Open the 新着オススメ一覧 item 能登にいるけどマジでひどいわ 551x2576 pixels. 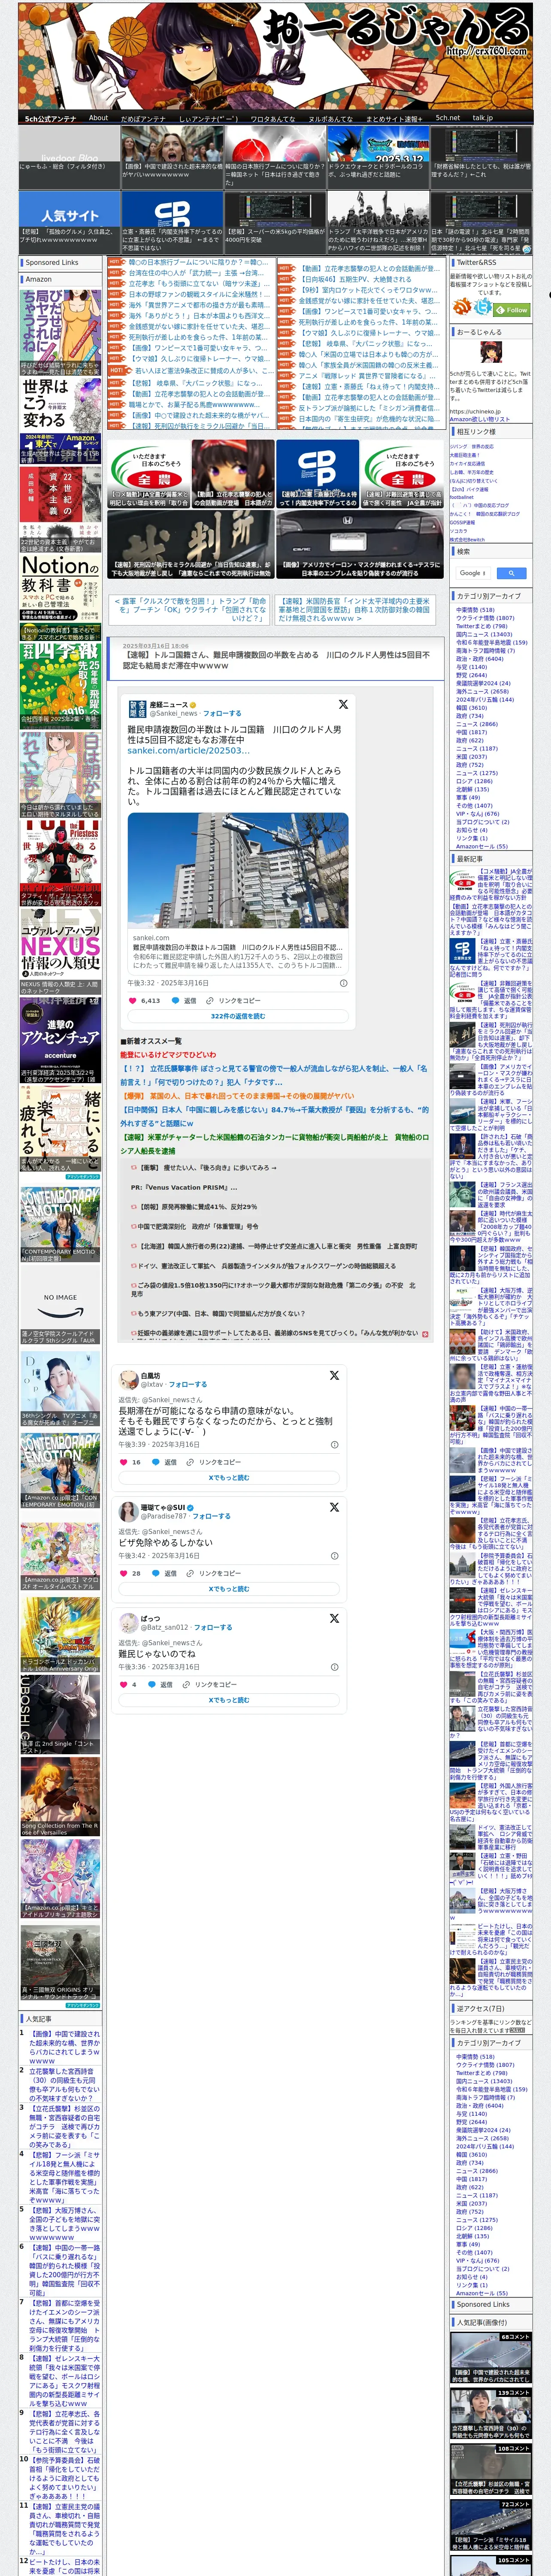[x=168, y=1054]
